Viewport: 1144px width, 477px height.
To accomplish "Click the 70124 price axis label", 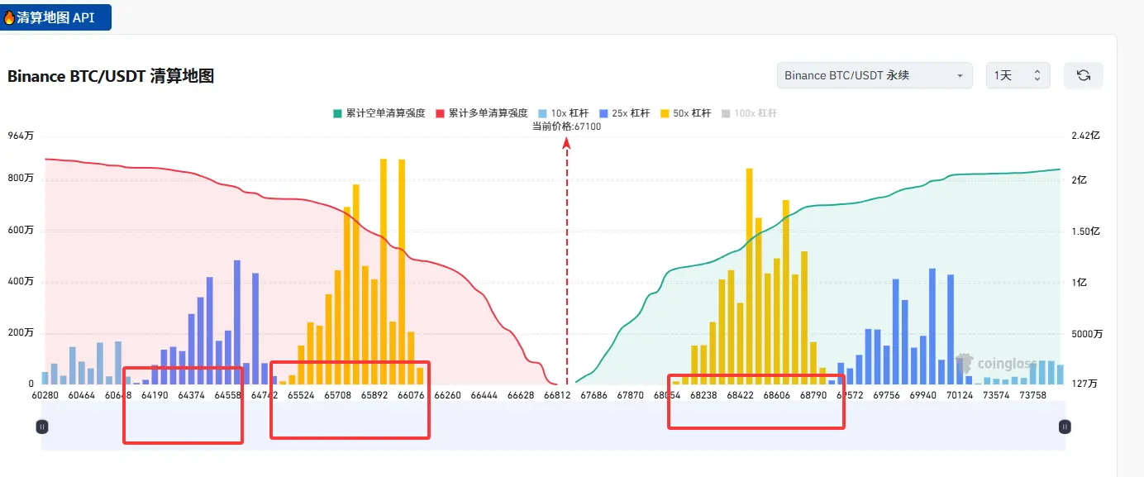I will click(959, 396).
